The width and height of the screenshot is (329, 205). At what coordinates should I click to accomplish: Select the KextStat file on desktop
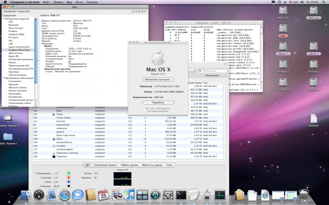coord(313,121)
